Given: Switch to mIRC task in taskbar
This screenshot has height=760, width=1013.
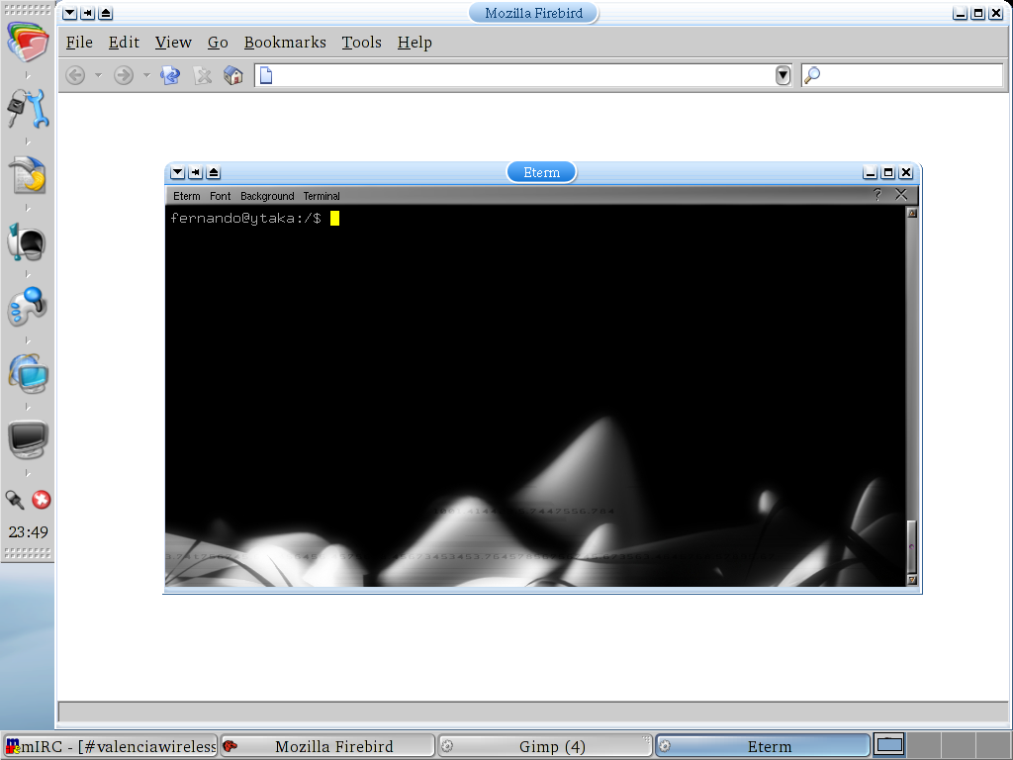Looking at the screenshot, I should [x=111, y=746].
